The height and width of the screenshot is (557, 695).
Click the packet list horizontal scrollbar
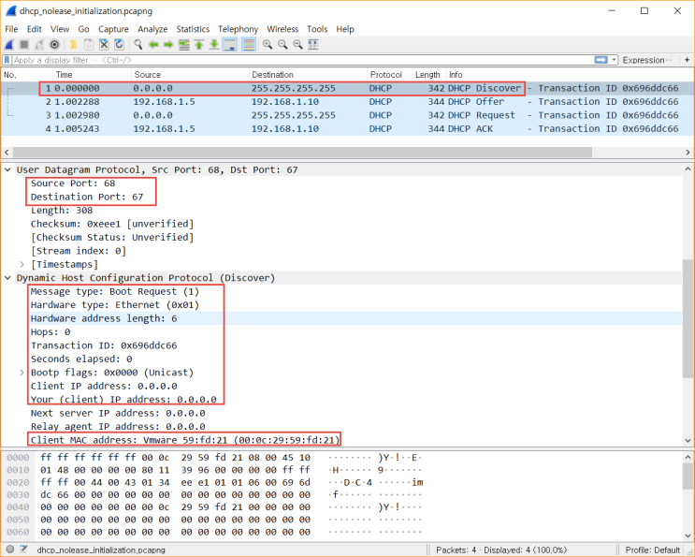tap(302, 152)
